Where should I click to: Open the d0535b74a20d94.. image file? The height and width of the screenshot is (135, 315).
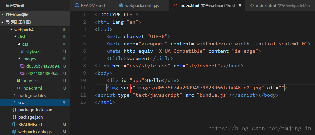point(44,66)
